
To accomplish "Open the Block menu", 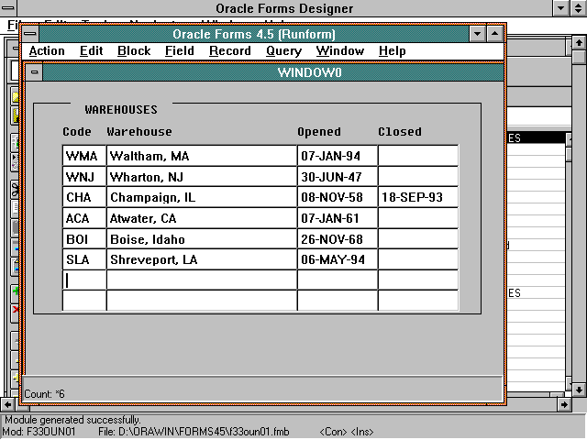I will tap(134, 51).
